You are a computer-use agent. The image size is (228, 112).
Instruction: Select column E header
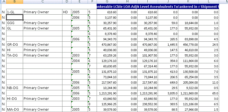pyautogui.click(x=80, y=2)
